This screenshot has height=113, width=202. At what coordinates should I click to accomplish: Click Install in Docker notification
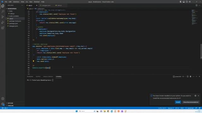[x=178, y=102]
